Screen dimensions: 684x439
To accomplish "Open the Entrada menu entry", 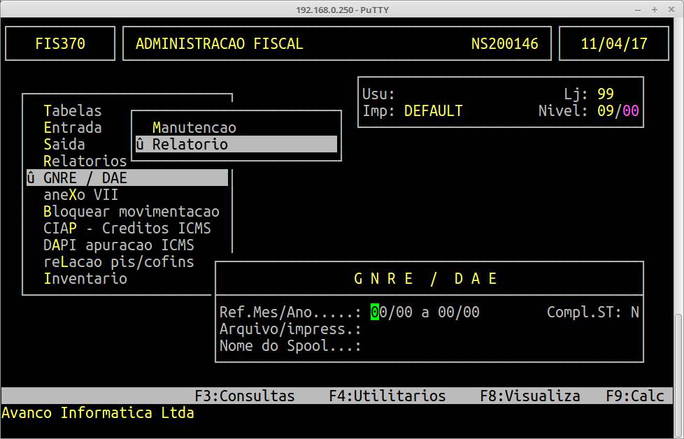I will [72, 127].
